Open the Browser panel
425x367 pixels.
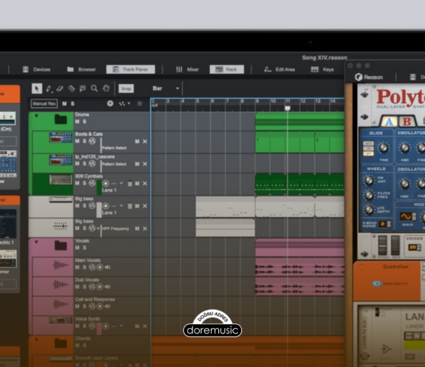tap(82, 69)
